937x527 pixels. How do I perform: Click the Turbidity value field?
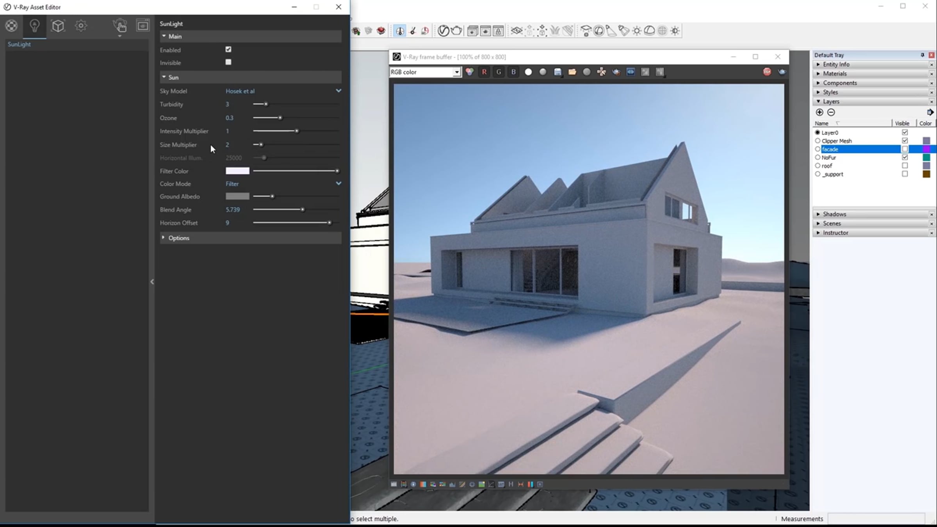pos(228,104)
